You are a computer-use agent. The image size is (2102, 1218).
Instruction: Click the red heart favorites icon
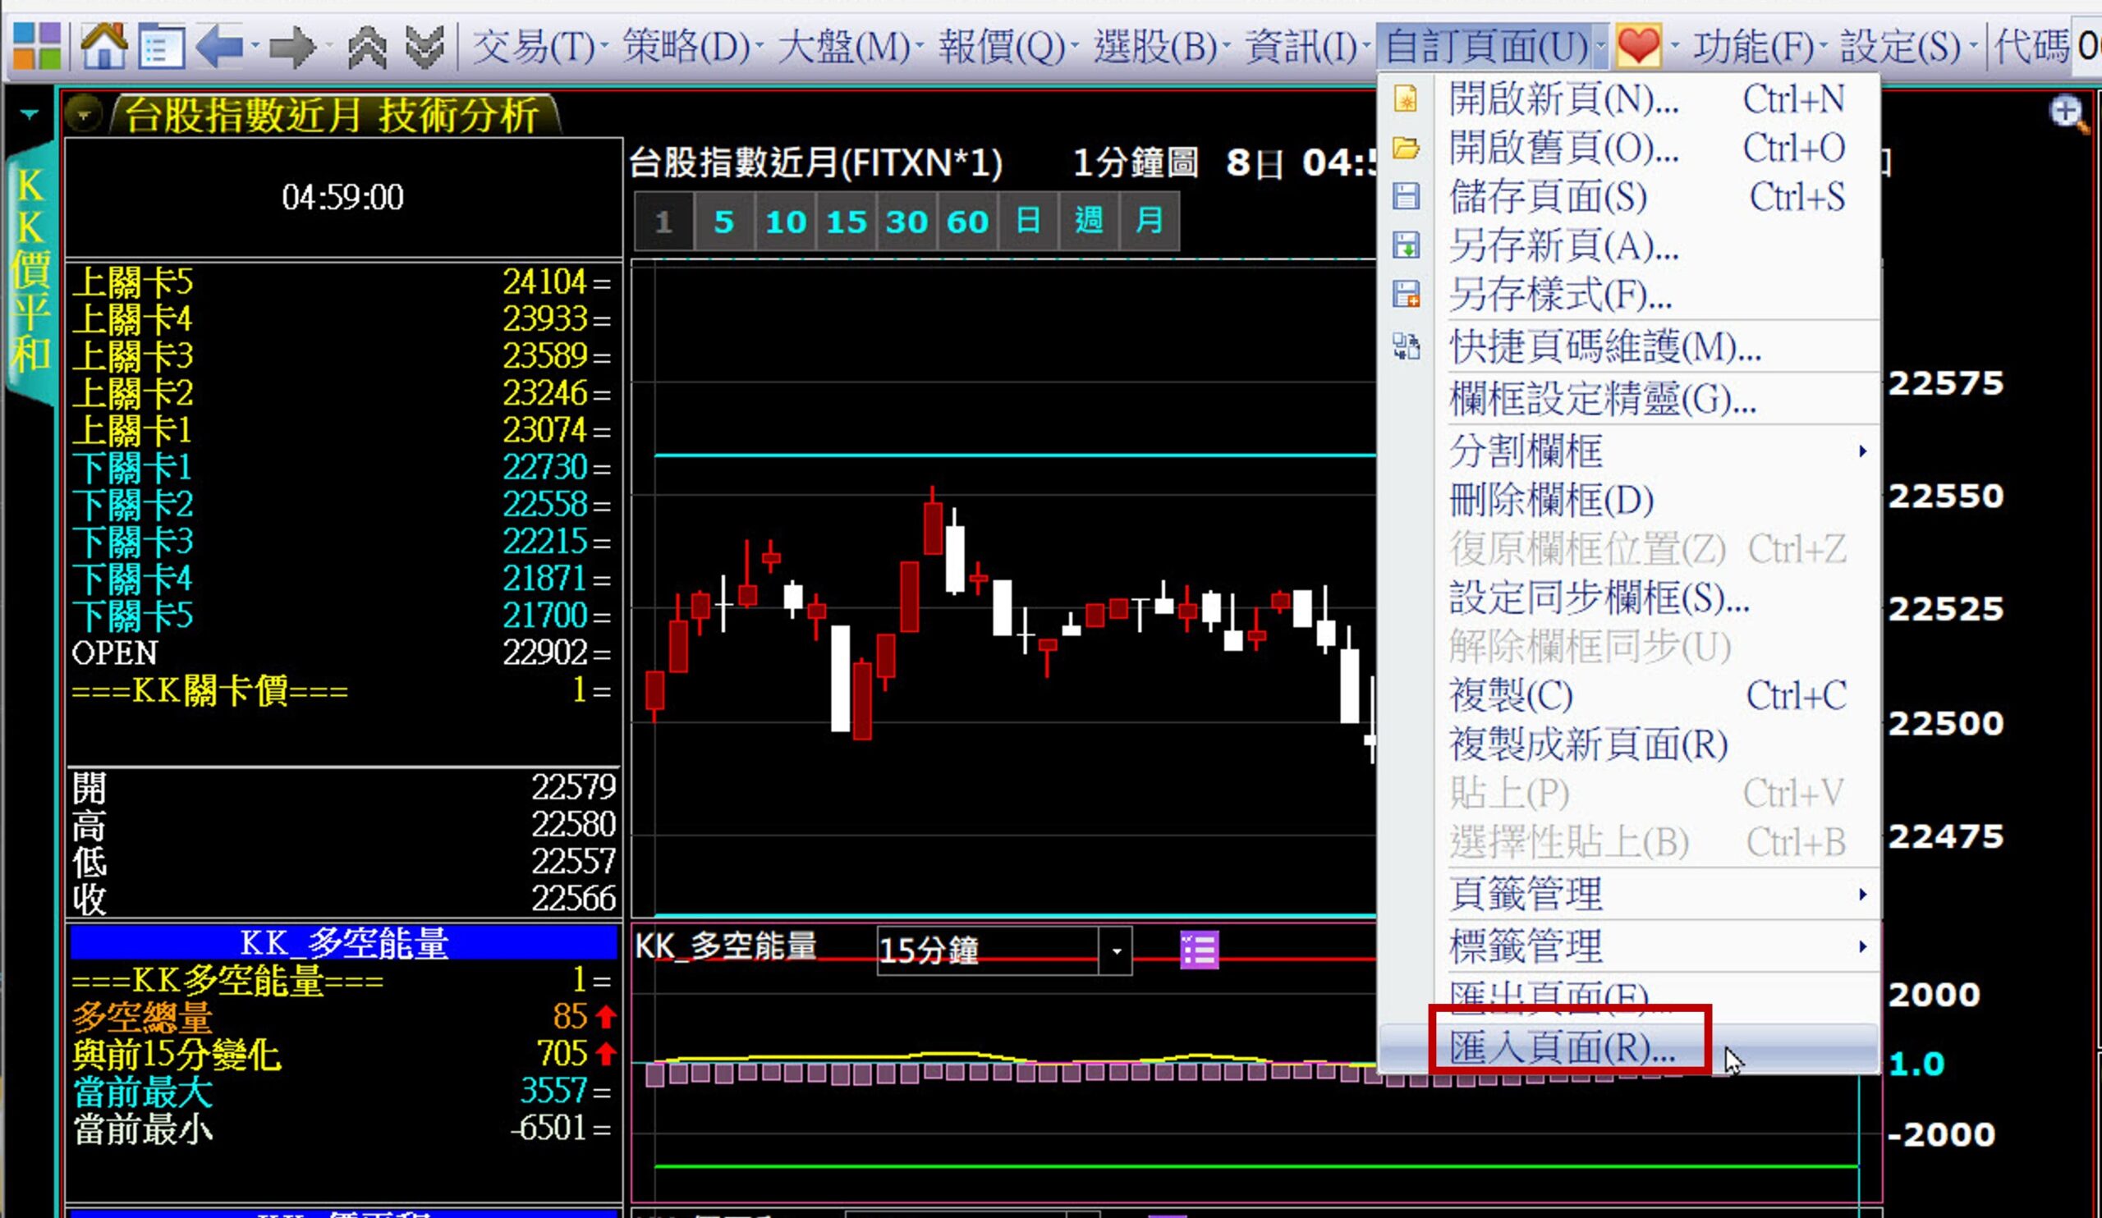[1637, 45]
